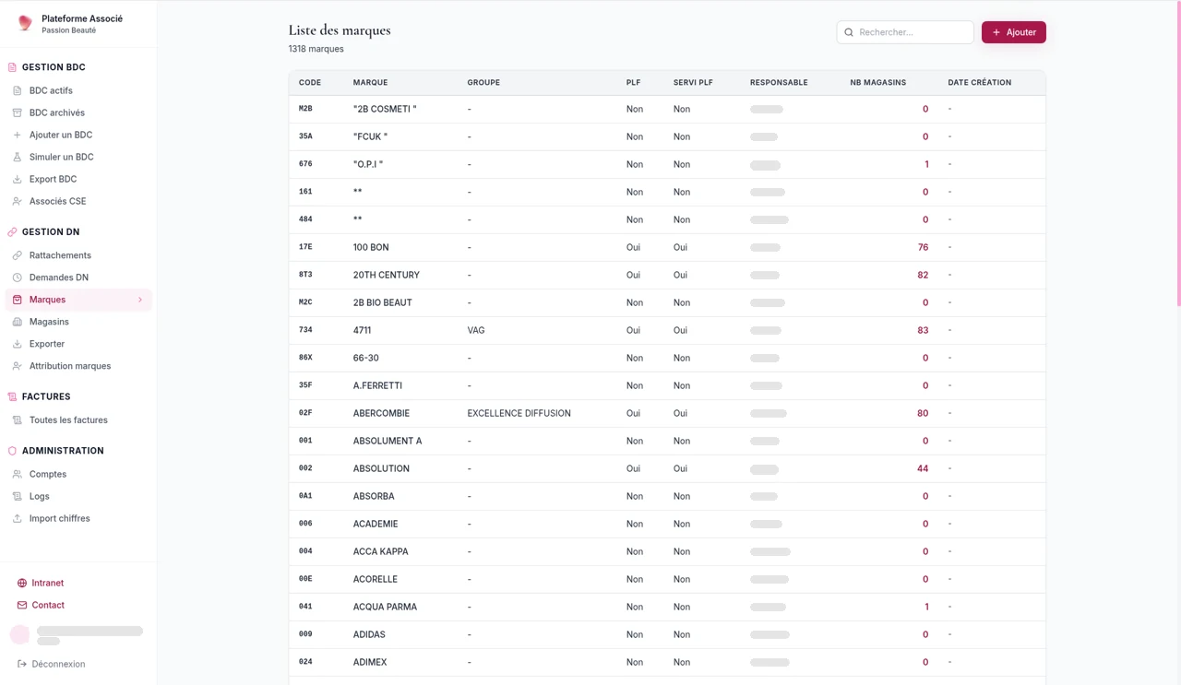This screenshot has width=1181, height=685.
Task: Open the Comptes administration page
Action: [x=78, y=474]
